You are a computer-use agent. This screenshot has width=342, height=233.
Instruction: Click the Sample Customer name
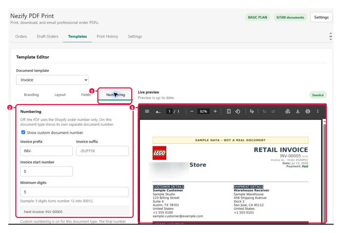point(168,190)
